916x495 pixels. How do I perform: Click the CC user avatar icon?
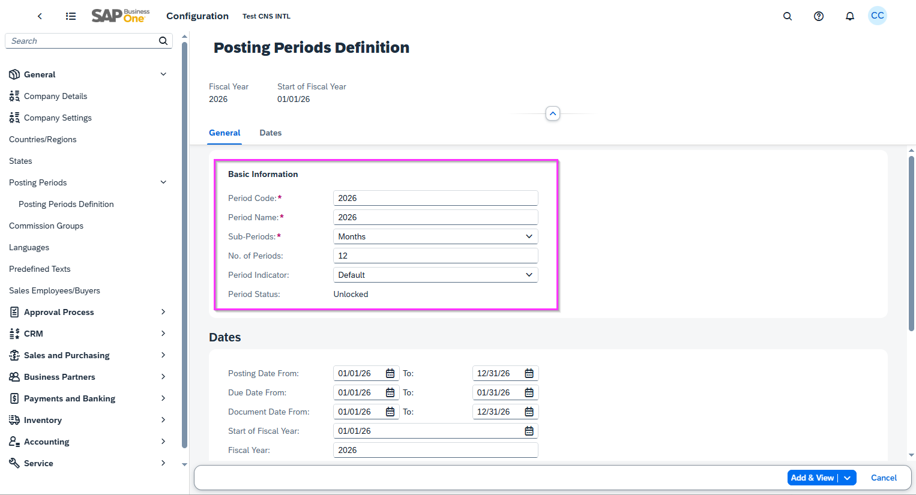click(878, 16)
